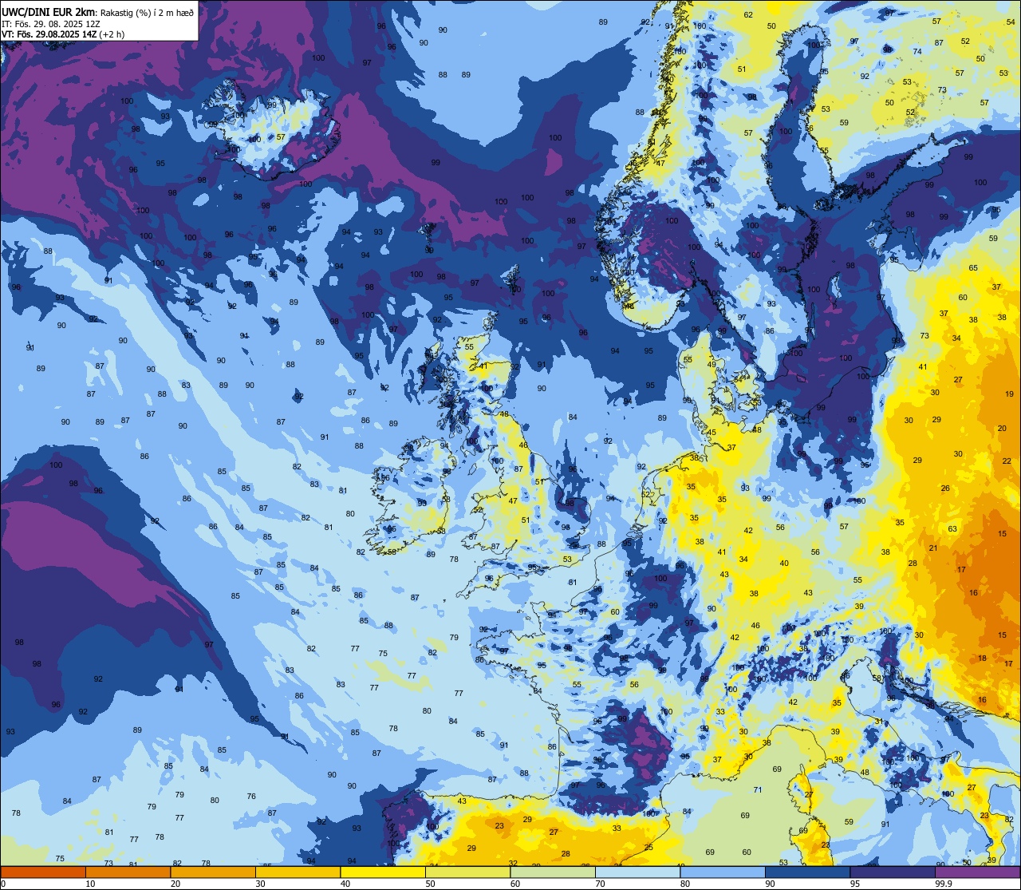The width and height of the screenshot is (1021, 890).
Task: Select the 90–95 % medium blue legend swatch
Action: [807, 872]
